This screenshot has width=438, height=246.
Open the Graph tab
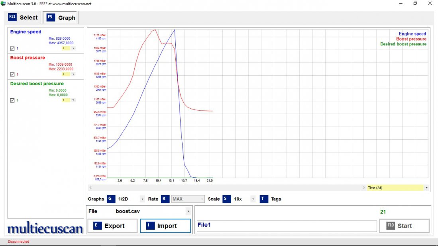(61, 18)
